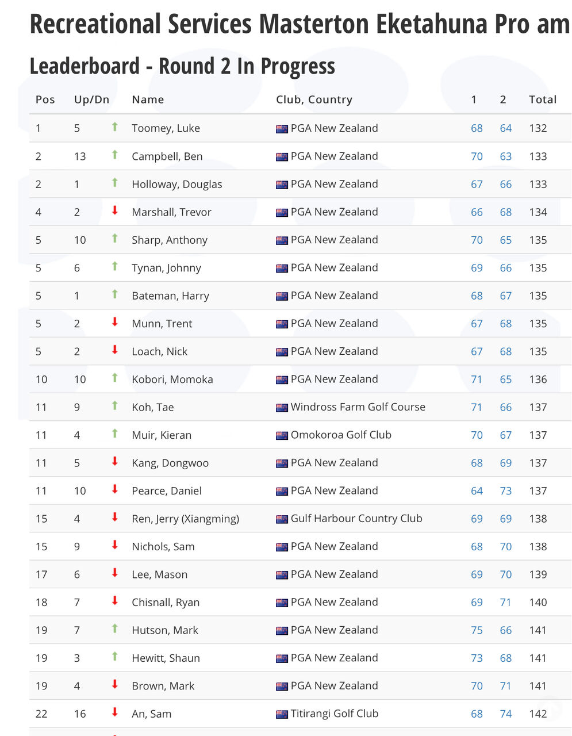This screenshot has width=572, height=736.
Task: Click the Total column header
Action: [x=543, y=99]
